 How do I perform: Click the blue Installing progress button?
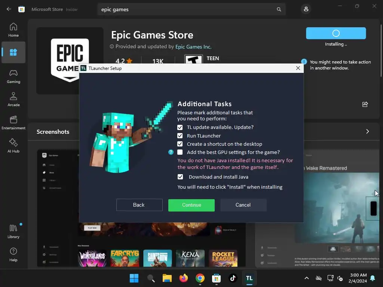[336, 33]
